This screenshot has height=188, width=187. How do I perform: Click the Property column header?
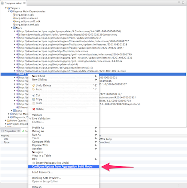coord(5,136)
